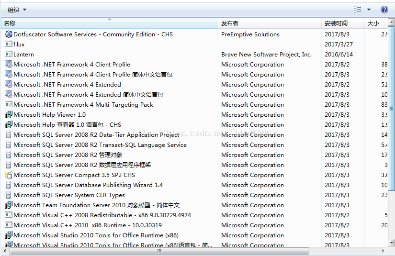
Task: Select Visual C++ 2010 x86 Runtime 10.0.30319
Action: (x=88, y=225)
